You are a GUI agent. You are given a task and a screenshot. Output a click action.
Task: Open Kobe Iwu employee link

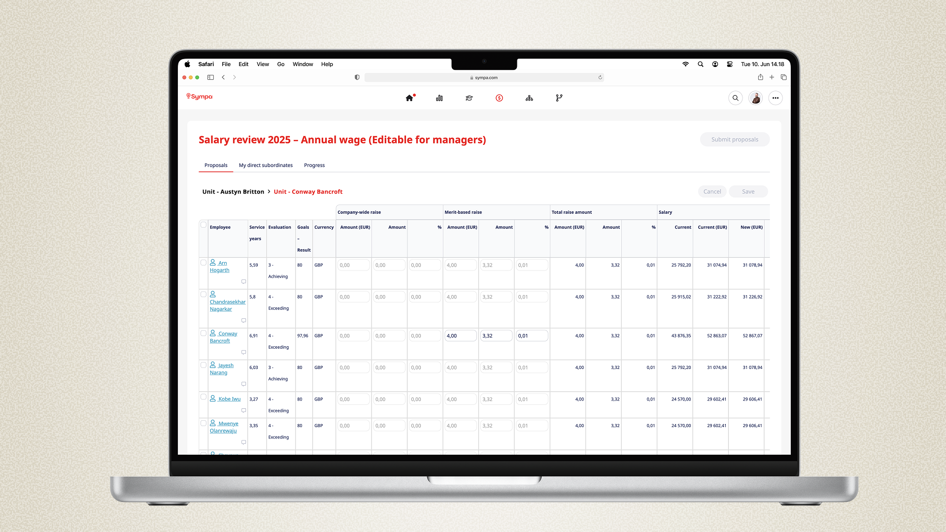tap(229, 399)
